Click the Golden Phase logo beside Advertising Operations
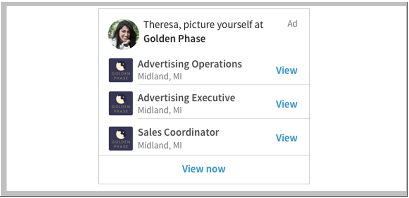 pyautogui.click(x=121, y=70)
